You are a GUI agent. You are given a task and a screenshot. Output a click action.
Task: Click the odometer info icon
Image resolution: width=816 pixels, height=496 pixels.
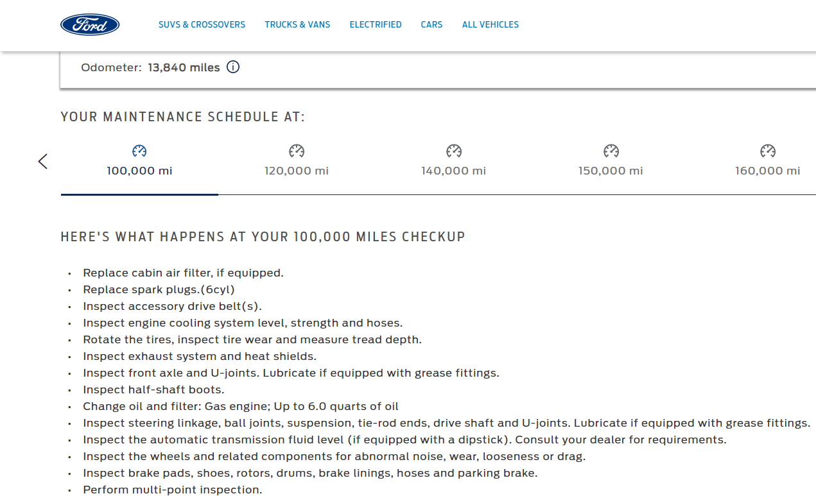click(233, 67)
